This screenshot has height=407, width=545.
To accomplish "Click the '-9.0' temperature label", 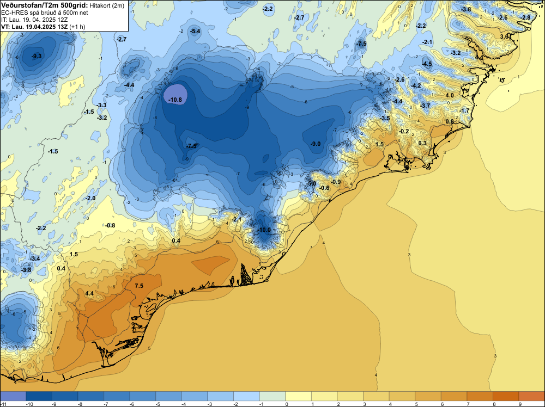I will click(x=315, y=144).
